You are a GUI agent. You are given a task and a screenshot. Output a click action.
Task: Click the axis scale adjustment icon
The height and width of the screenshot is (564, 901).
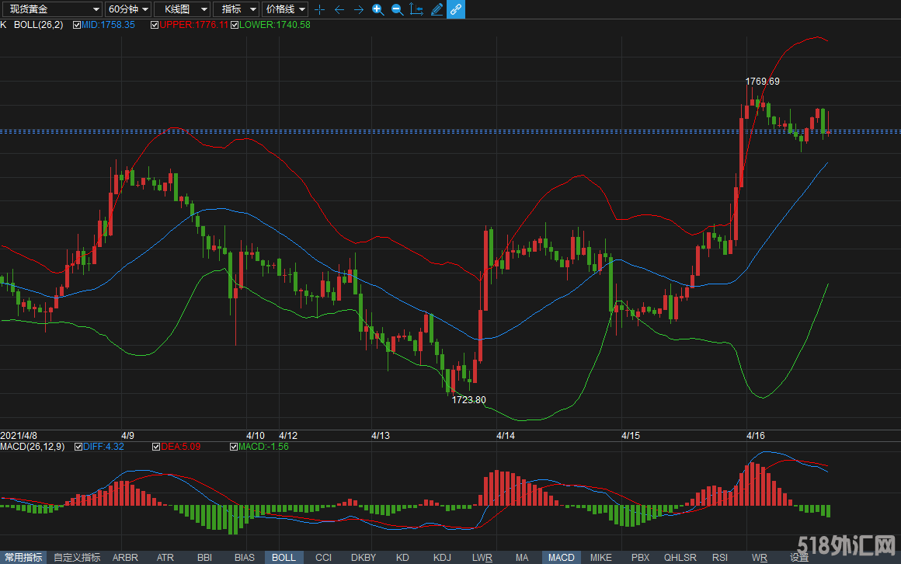pos(416,9)
